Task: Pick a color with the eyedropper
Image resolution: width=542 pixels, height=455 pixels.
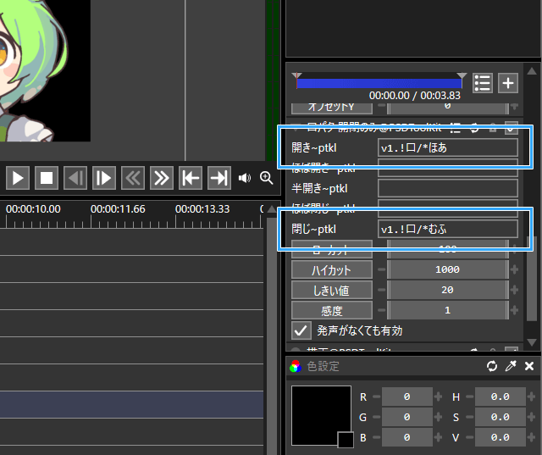Action: pyautogui.click(x=511, y=366)
